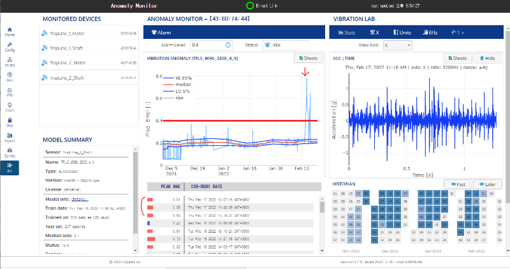Click the Alarm Level stepper control
510x269 pixels.
[228, 45]
